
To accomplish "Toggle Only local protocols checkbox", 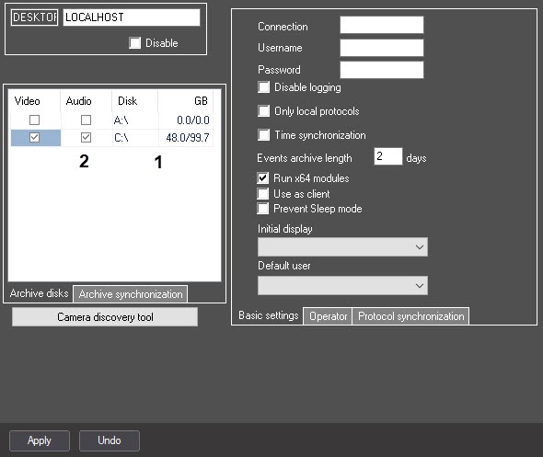I will click(263, 111).
